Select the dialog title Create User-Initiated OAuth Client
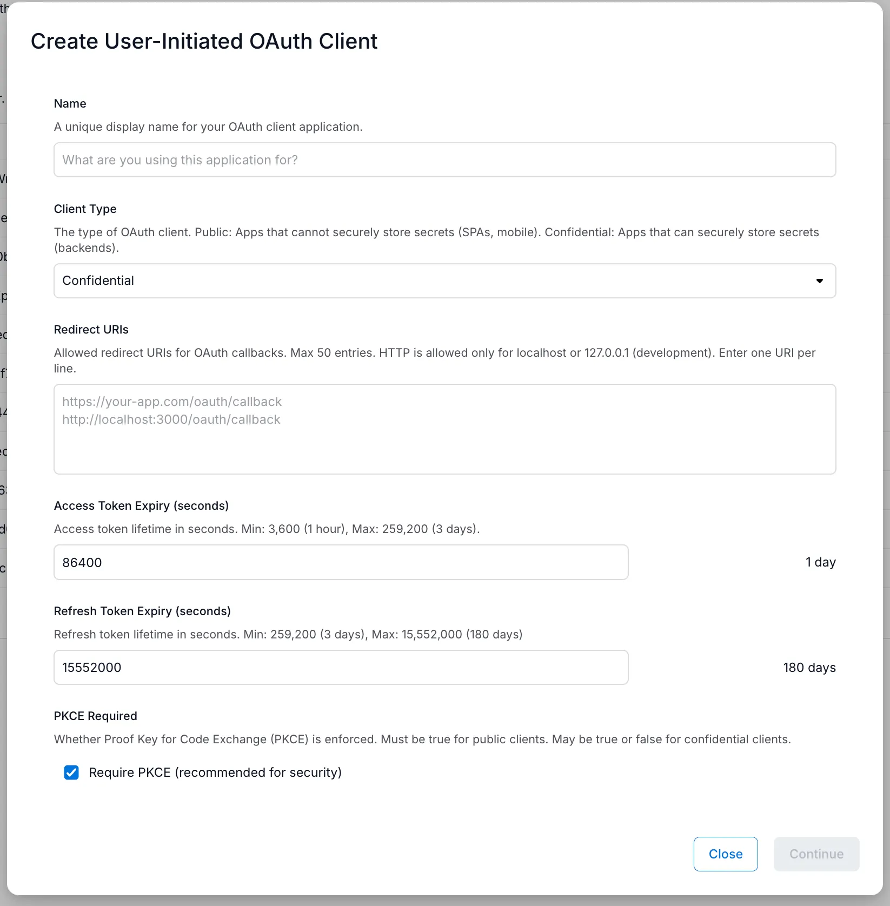 click(204, 41)
